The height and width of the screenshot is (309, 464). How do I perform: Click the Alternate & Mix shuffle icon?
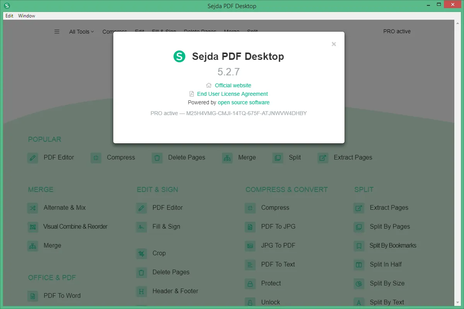pos(33,208)
